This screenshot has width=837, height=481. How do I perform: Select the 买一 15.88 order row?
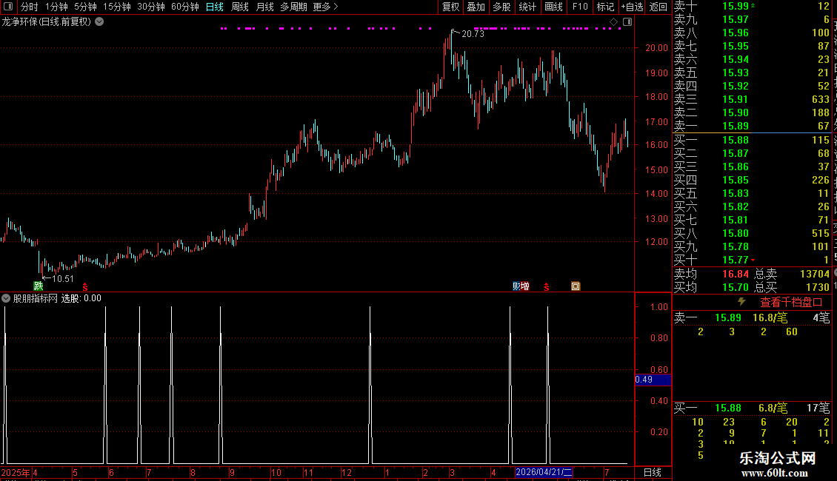coord(752,140)
